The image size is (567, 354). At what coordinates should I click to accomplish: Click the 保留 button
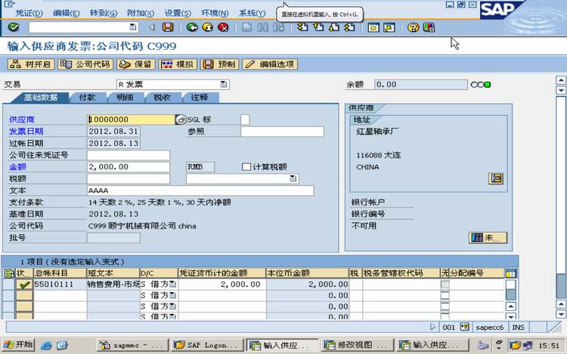pos(135,64)
